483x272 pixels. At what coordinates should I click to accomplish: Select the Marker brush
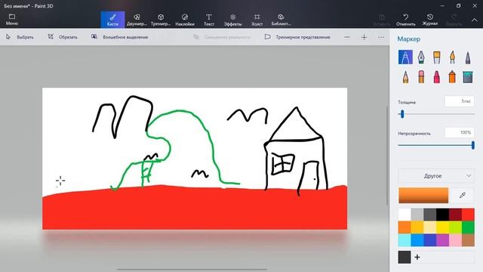coord(405,57)
